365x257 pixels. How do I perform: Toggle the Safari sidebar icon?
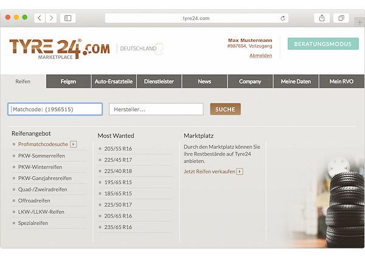coord(68,18)
